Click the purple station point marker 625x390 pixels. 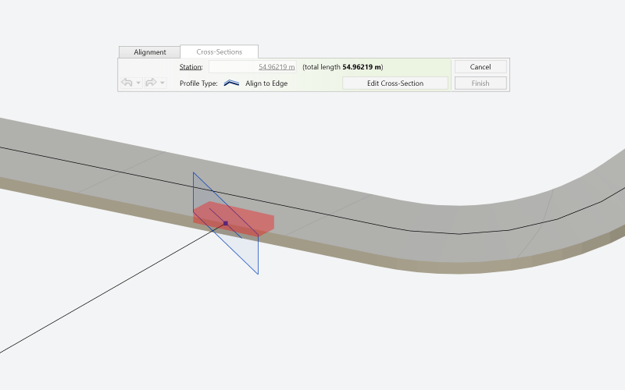pyautogui.click(x=225, y=223)
